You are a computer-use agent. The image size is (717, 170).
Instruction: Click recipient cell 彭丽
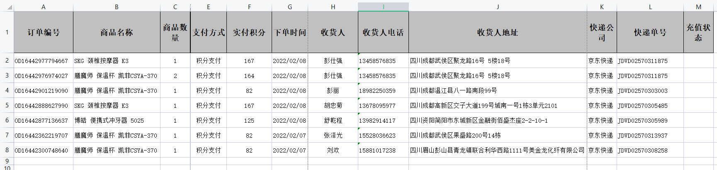click(x=333, y=91)
